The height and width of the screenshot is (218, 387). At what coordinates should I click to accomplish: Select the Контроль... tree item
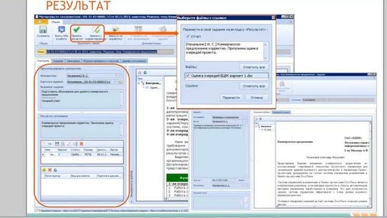tap(153, 84)
